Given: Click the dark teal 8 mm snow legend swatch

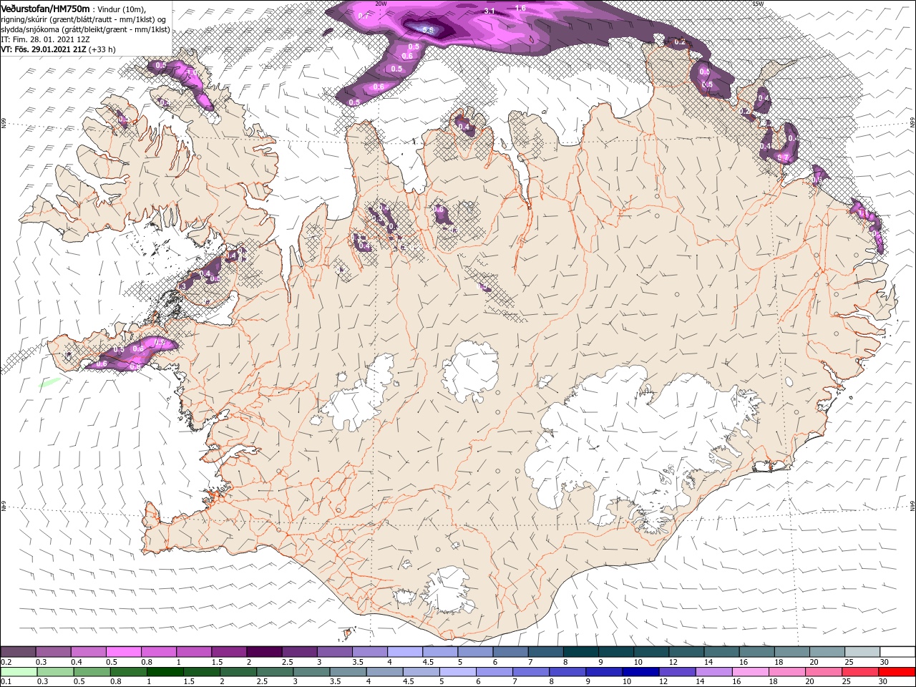Looking at the screenshot, I should pos(580,652).
